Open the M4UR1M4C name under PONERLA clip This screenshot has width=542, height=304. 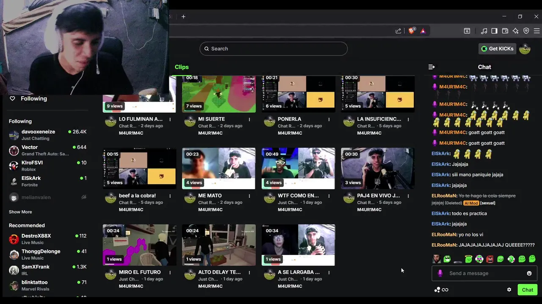290,133
